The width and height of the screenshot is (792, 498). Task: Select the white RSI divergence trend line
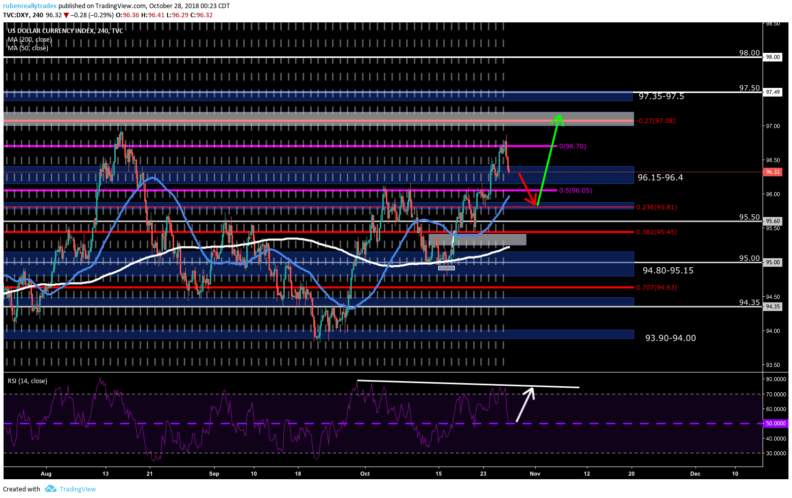click(x=468, y=384)
